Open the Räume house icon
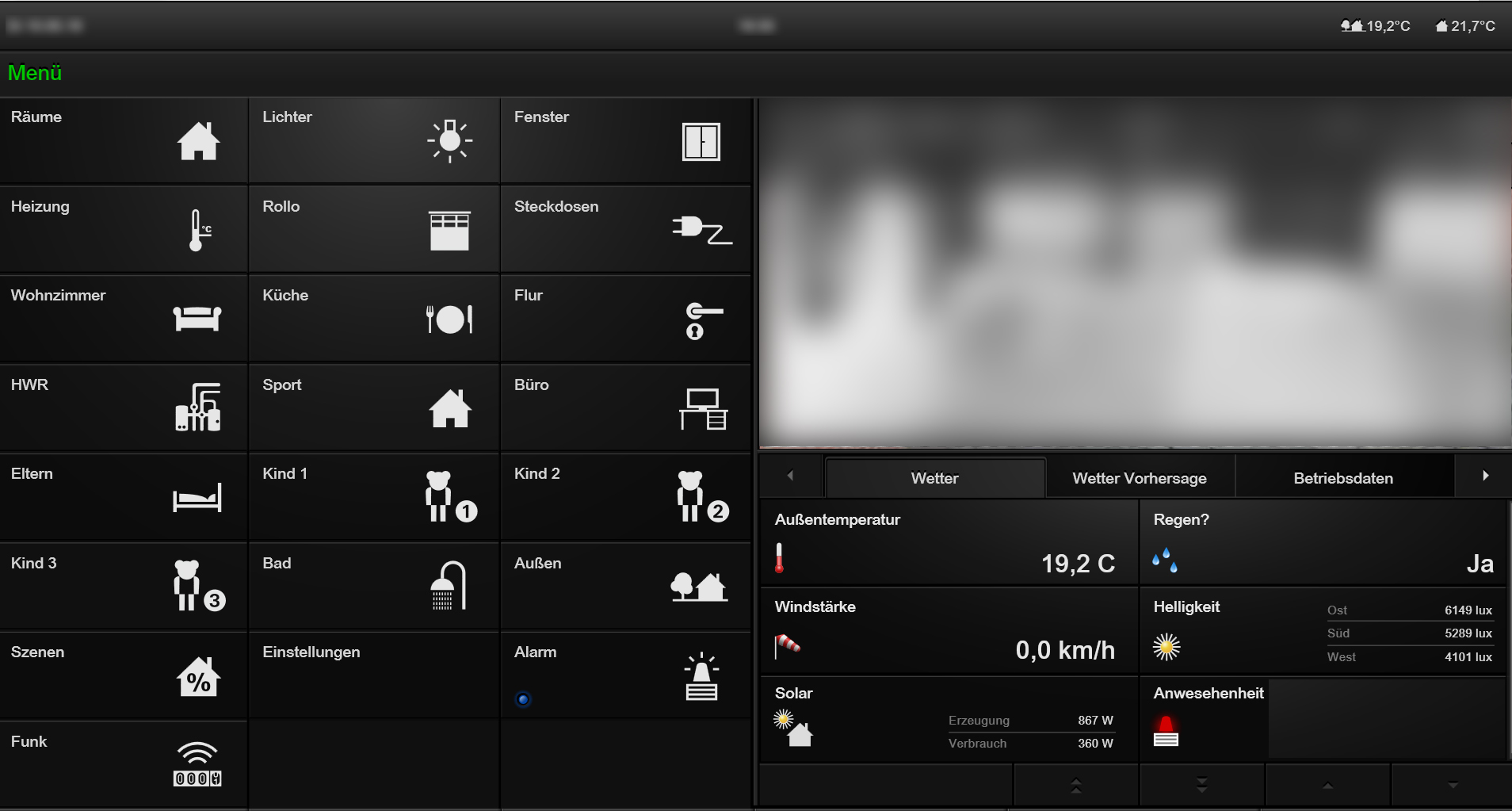Viewport: 1512px width, 811px height. tap(198, 142)
